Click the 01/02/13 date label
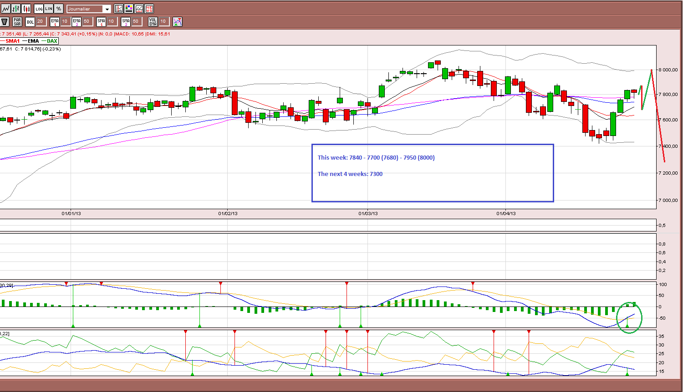Viewport: 683px width, 392px height. point(228,213)
